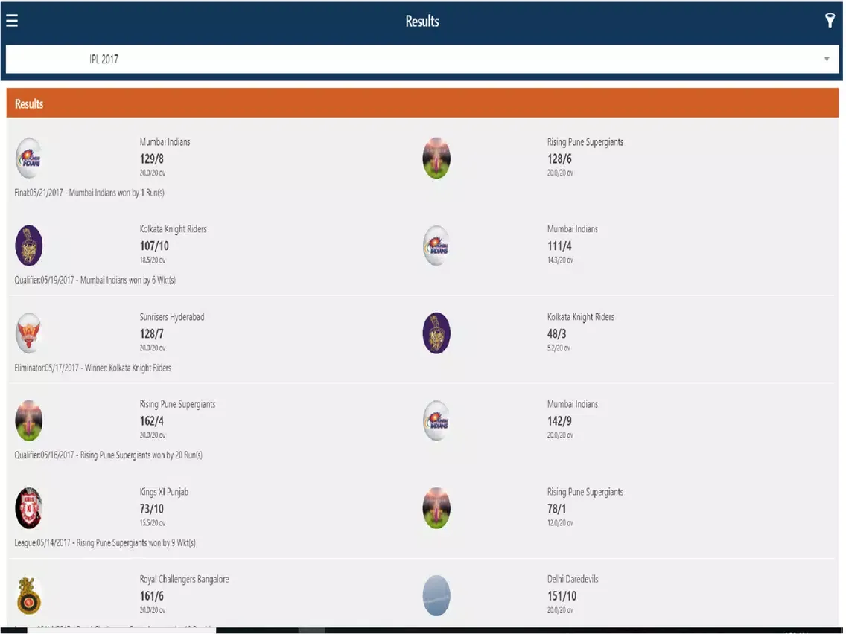This screenshot has height=634, width=846.
Task: Click the Results page title in header
Action: coord(422,21)
